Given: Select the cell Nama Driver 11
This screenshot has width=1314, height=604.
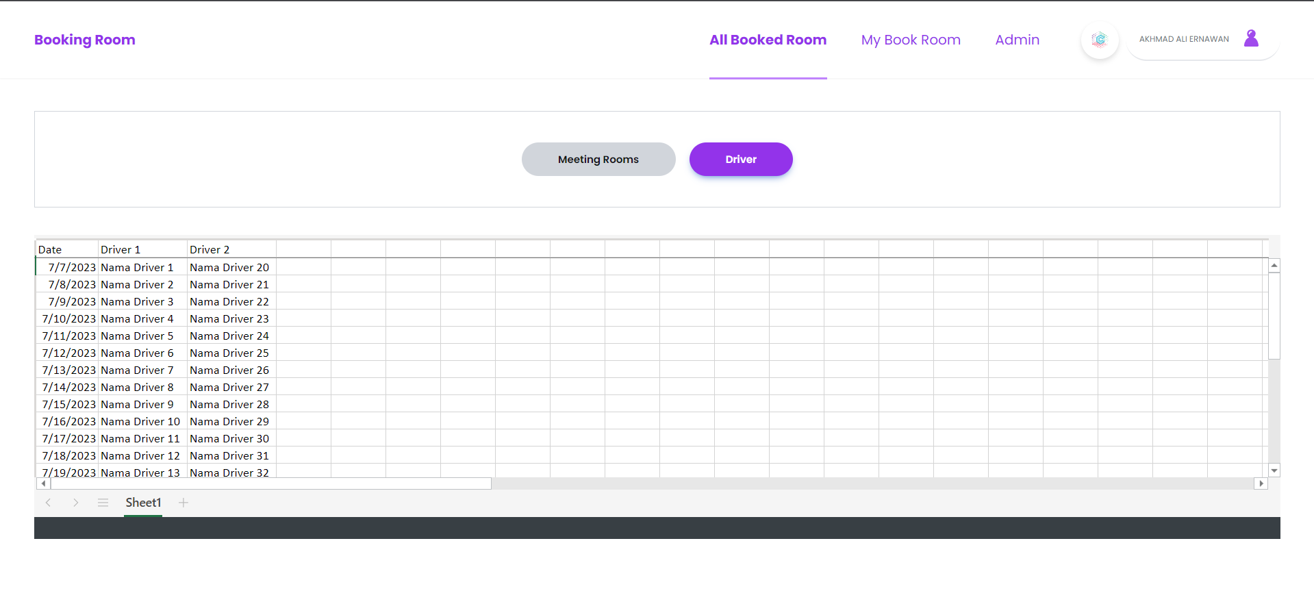Looking at the screenshot, I should 142,438.
